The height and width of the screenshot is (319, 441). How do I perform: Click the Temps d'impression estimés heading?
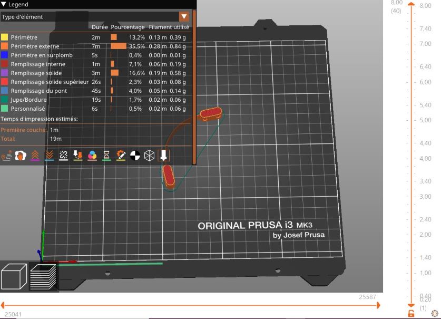[x=39, y=119]
